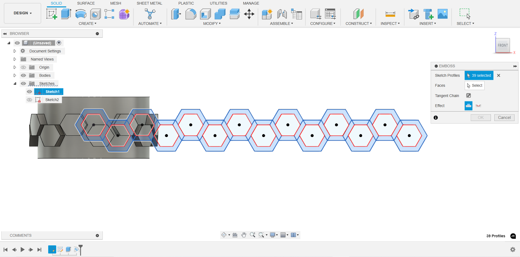
Task: Click the FRONT face of ViewCube
Action: (x=503, y=45)
